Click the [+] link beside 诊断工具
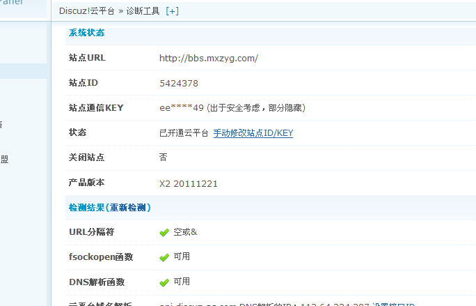The height and width of the screenshot is (306, 476). [x=172, y=11]
